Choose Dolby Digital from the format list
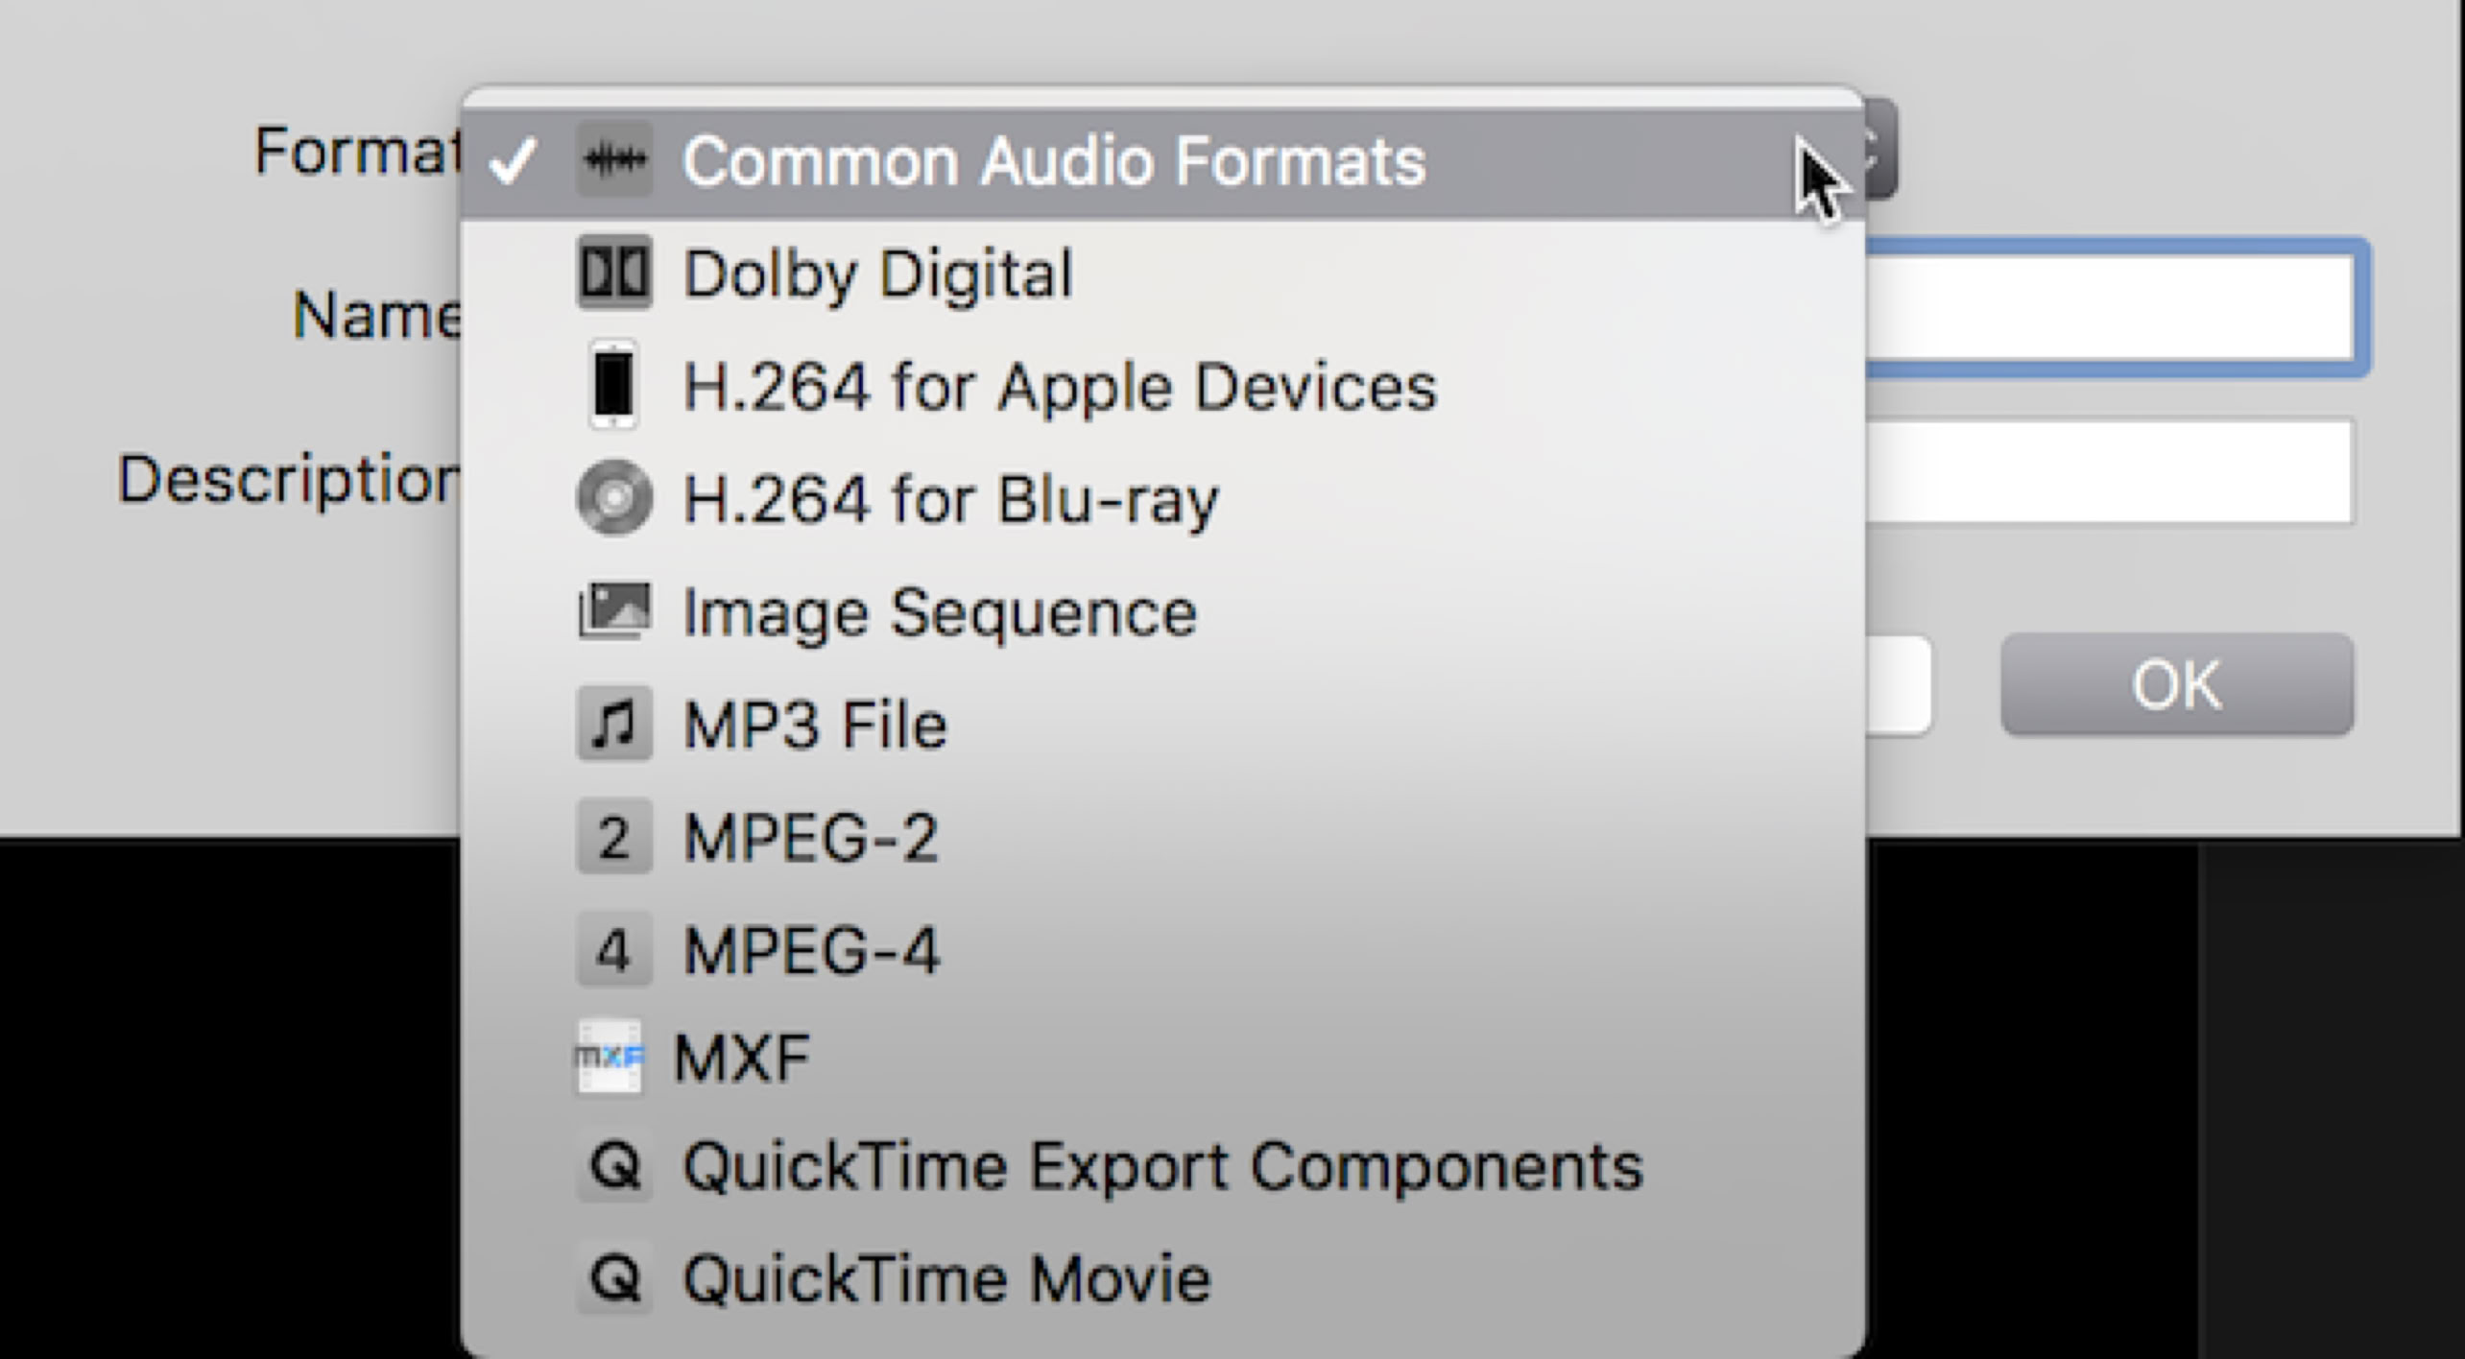The width and height of the screenshot is (2465, 1359). pyautogui.click(x=877, y=274)
